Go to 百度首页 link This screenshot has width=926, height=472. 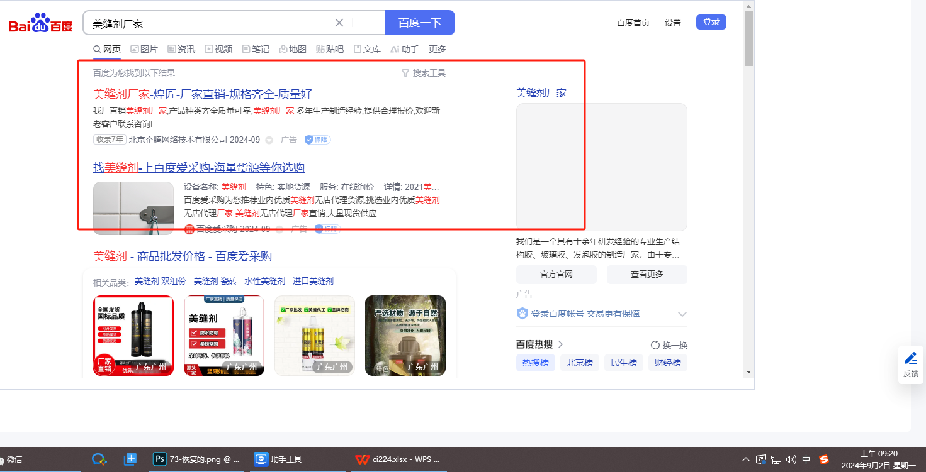[633, 23]
